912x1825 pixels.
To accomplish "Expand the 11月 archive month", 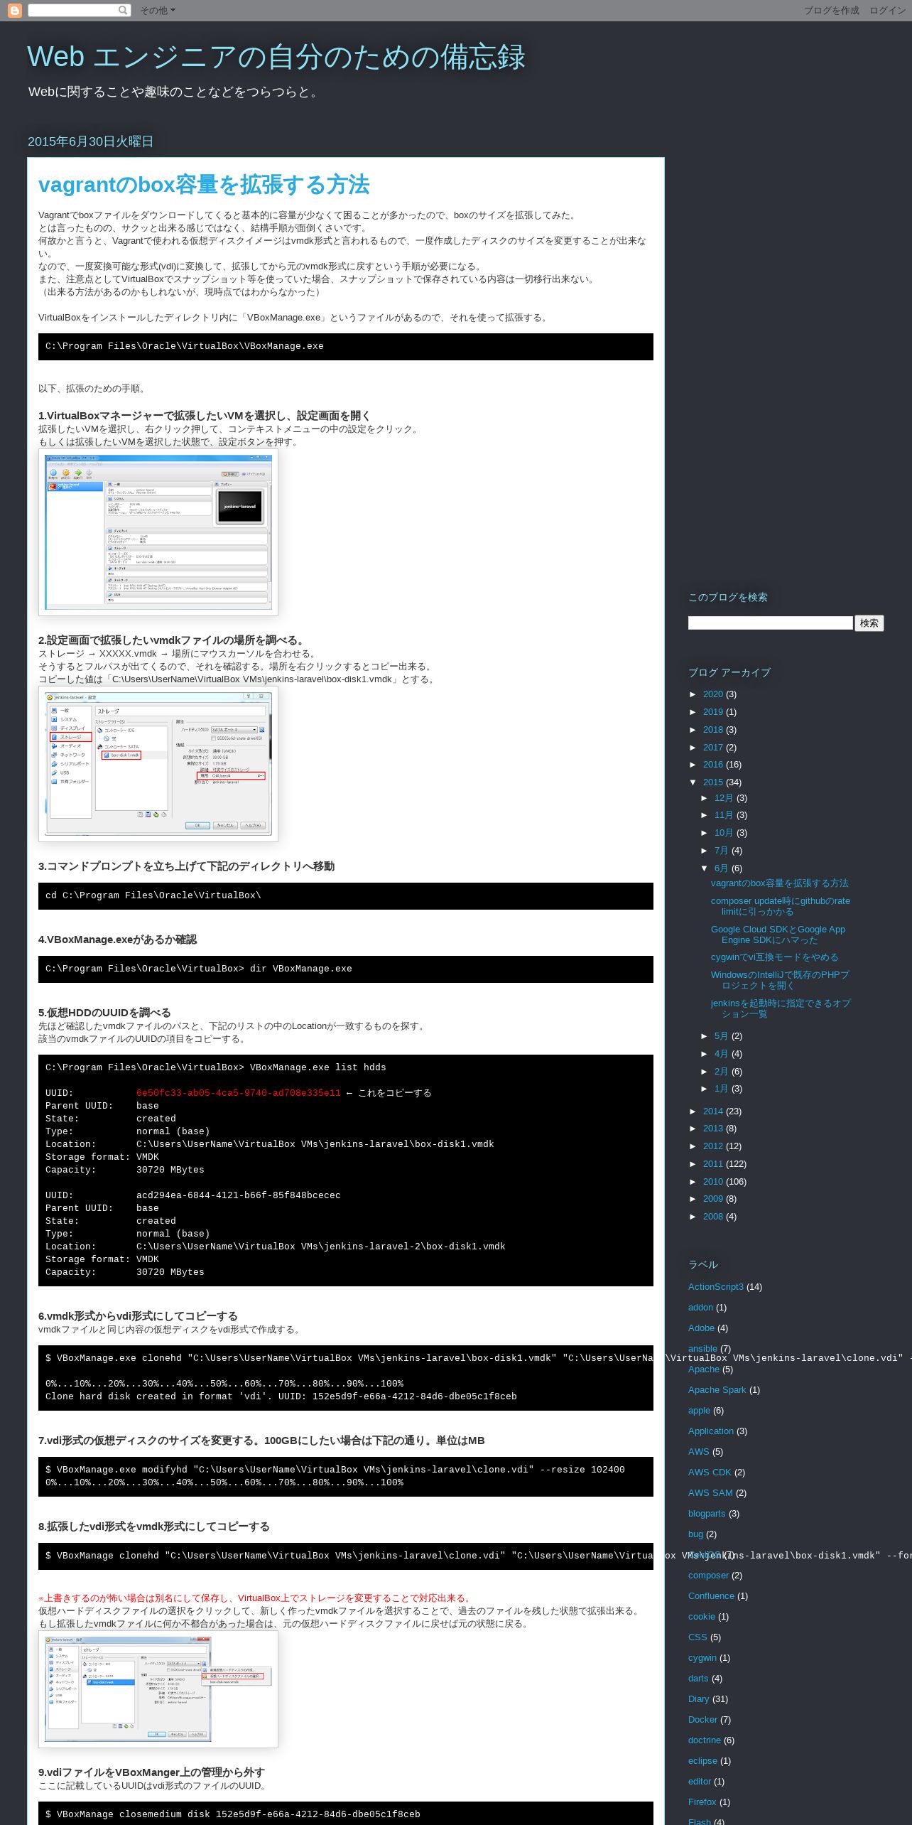I will click(705, 815).
